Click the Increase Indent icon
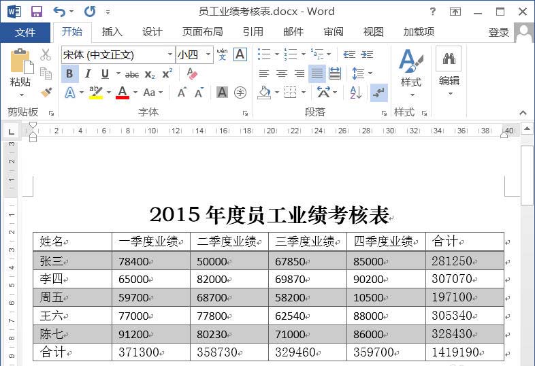Image resolution: width=535 pixels, height=366 pixels. pos(368,54)
